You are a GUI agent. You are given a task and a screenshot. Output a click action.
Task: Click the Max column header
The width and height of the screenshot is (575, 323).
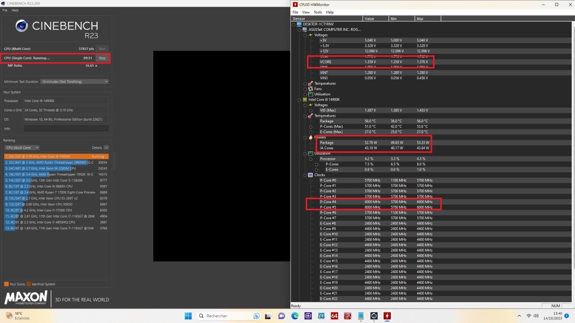click(x=428, y=19)
